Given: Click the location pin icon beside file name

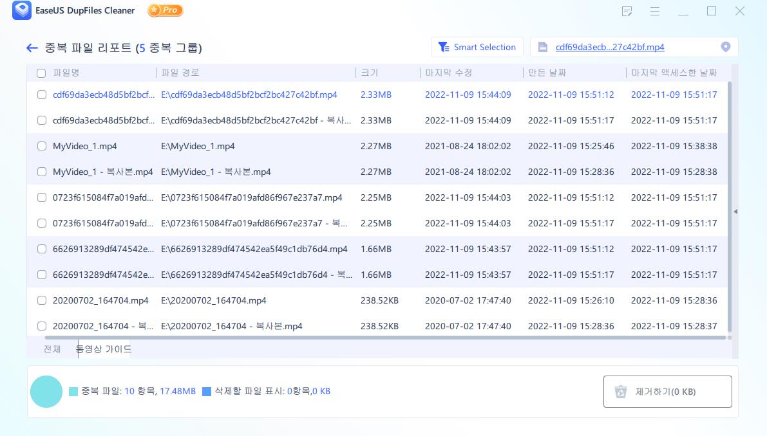Looking at the screenshot, I should 726,47.
